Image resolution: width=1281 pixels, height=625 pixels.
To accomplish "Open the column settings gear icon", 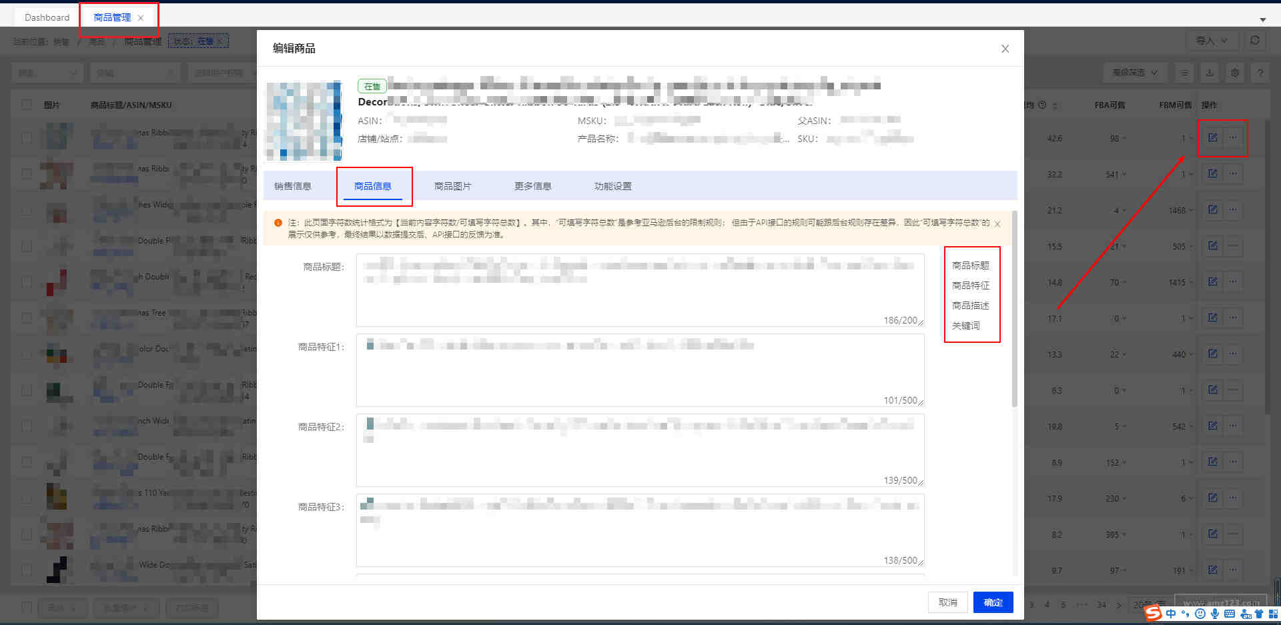I will click(x=1235, y=73).
